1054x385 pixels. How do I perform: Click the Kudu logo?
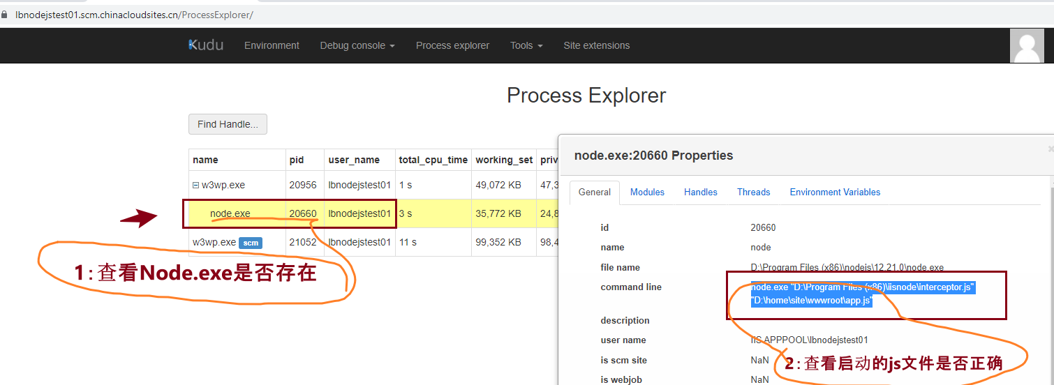point(206,45)
